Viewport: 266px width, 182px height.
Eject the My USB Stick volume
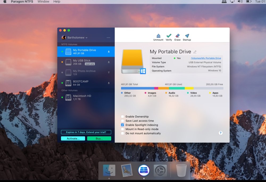point(109,62)
